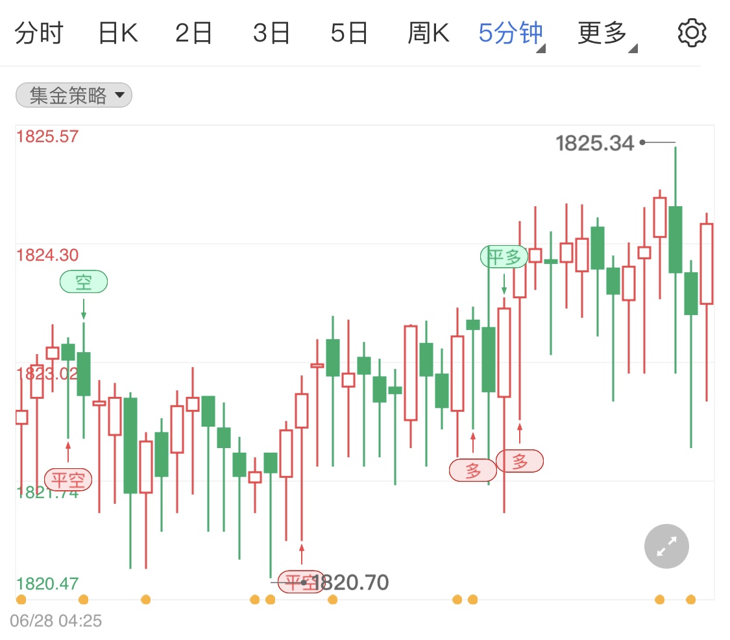Open the chart settings gear icon
Viewport: 730px width, 640px height.
coord(691,33)
